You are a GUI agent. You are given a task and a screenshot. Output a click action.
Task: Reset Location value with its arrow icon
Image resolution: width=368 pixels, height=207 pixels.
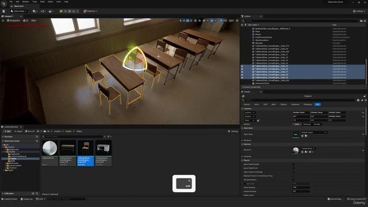[363, 113]
